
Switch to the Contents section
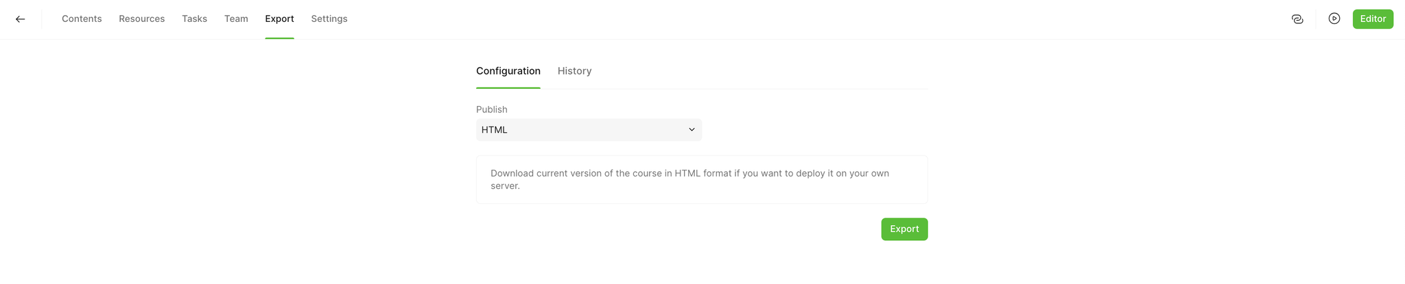pyautogui.click(x=82, y=19)
